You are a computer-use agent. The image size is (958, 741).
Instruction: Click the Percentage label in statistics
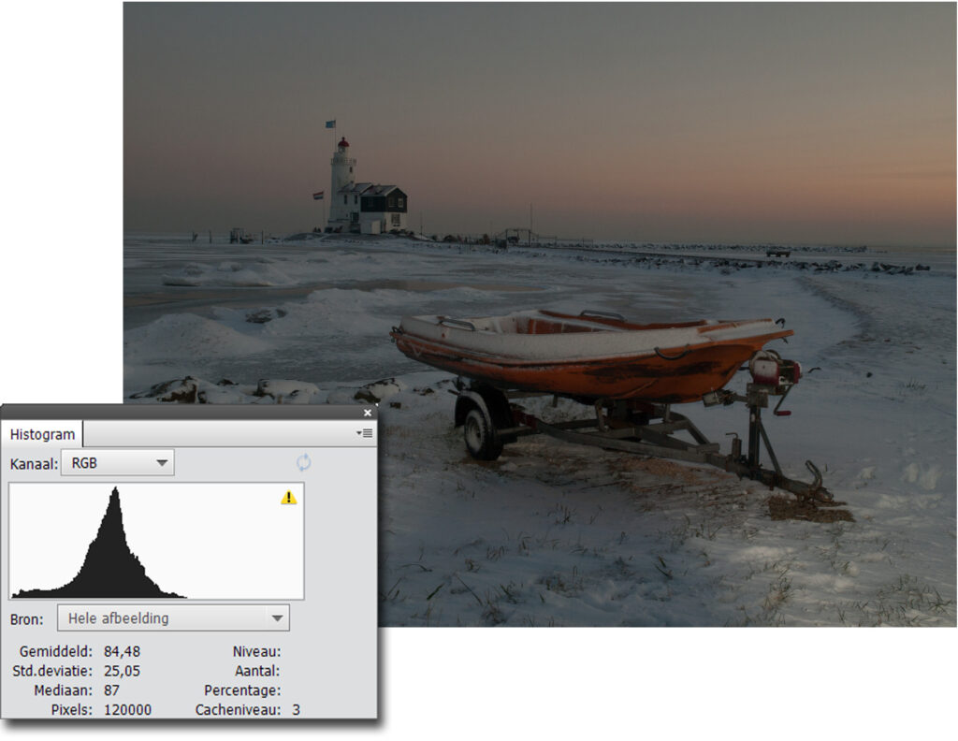(241, 690)
